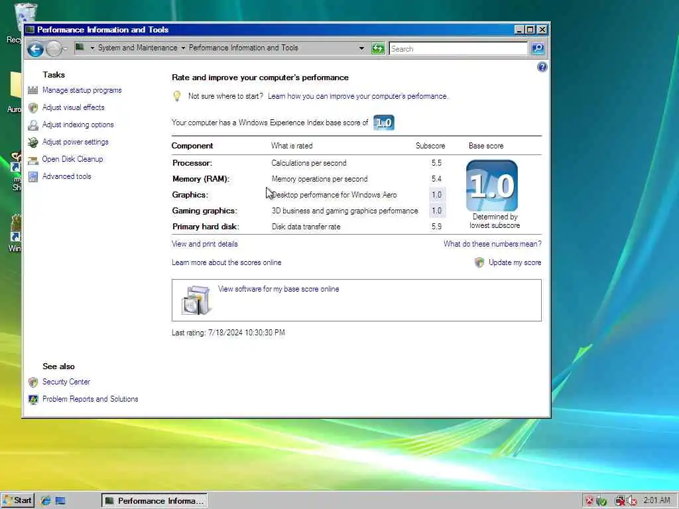This screenshot has height=509, width=679.
Task: Expand the arrow before System and Maintenance
Action: 92,48
